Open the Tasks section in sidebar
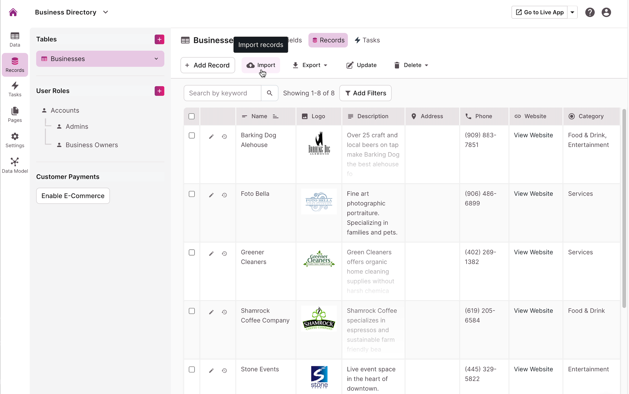Image resolution: width=629 pixels, height=394 pixels. [15, 89]
